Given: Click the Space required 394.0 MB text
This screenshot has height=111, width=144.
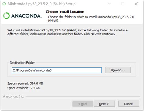Looking at the screenshot, I should point(25,83).
